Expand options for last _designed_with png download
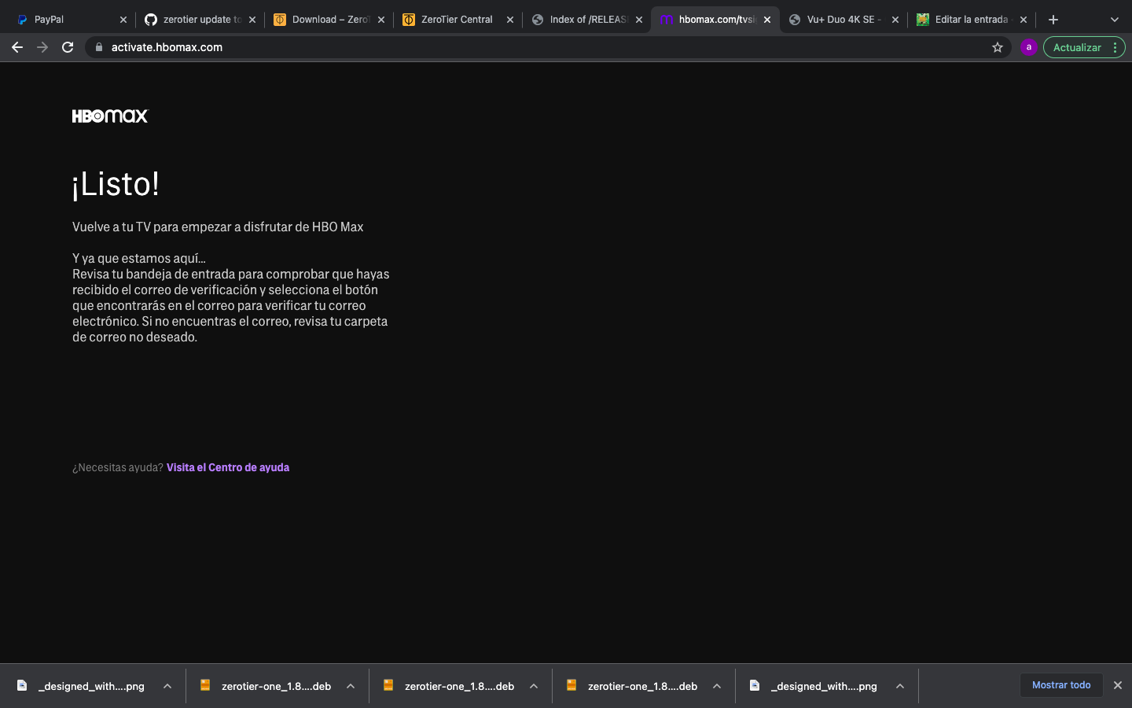Screen dimensions: 1132x708 click(900, 686)
